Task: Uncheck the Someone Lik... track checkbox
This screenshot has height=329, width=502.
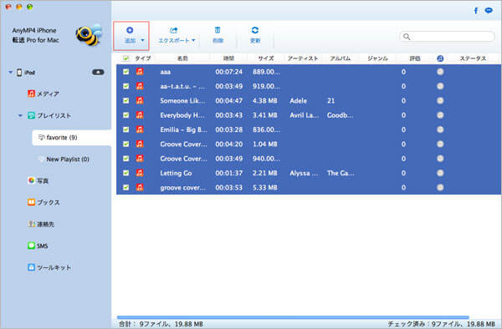Action: click(x=126, y=100)
